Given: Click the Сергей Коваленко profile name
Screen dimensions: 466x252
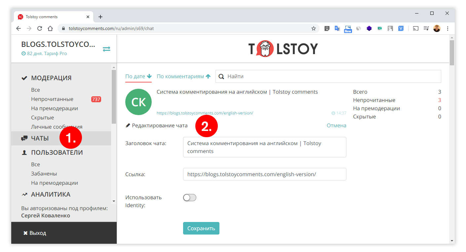Looking at the screenshot, I should [46, 216].
